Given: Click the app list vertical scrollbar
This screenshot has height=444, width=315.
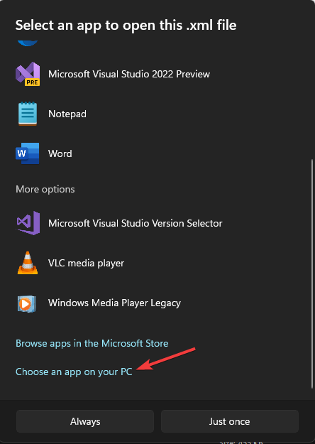Looking at the screenshot, I should (312, 274).
